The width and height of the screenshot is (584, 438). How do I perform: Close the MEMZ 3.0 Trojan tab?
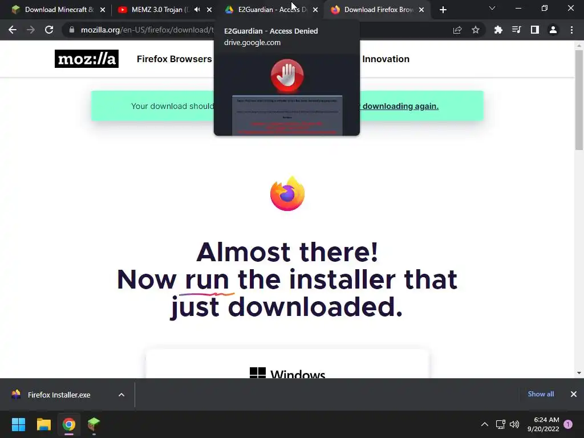(x=209, y=10)
